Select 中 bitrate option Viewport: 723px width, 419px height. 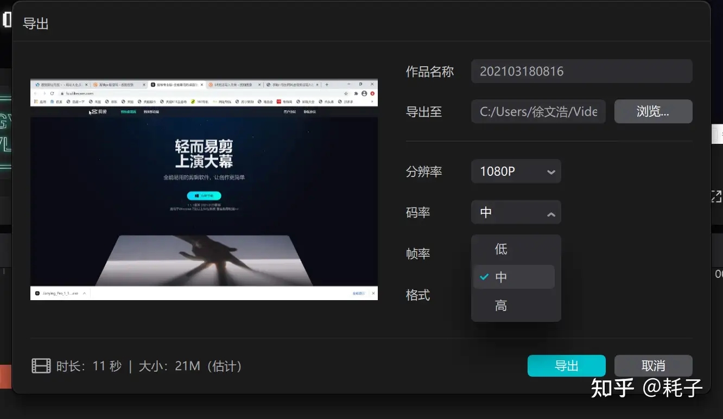(x=514, y=277)
